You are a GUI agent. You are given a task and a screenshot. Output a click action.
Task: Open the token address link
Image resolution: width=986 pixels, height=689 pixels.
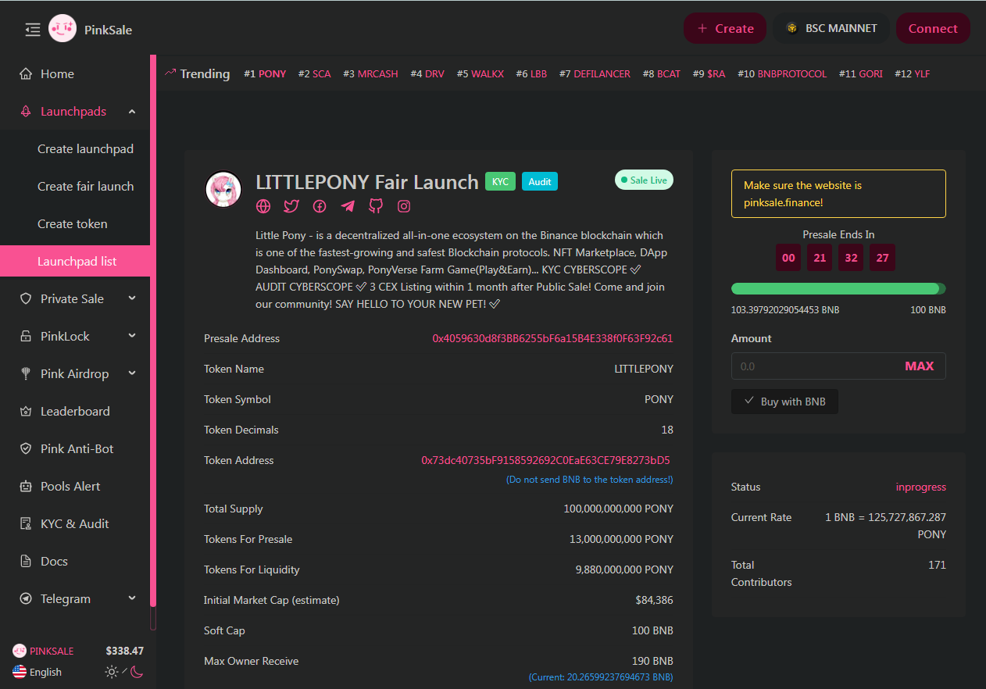tap(545, 460)
